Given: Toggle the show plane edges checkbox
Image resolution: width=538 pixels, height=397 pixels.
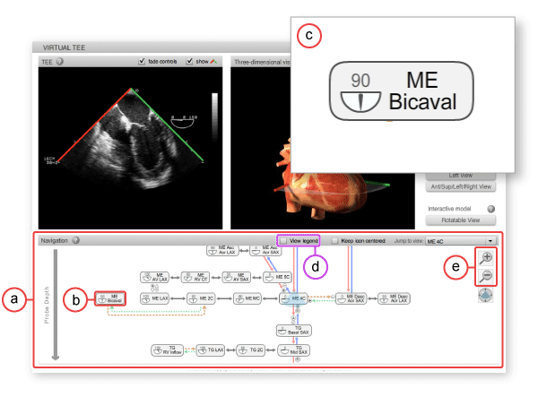Looking at the screenshot, I should point(189,61).
